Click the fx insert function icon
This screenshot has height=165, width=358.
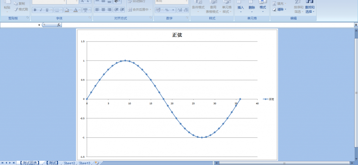pos(59,25)
